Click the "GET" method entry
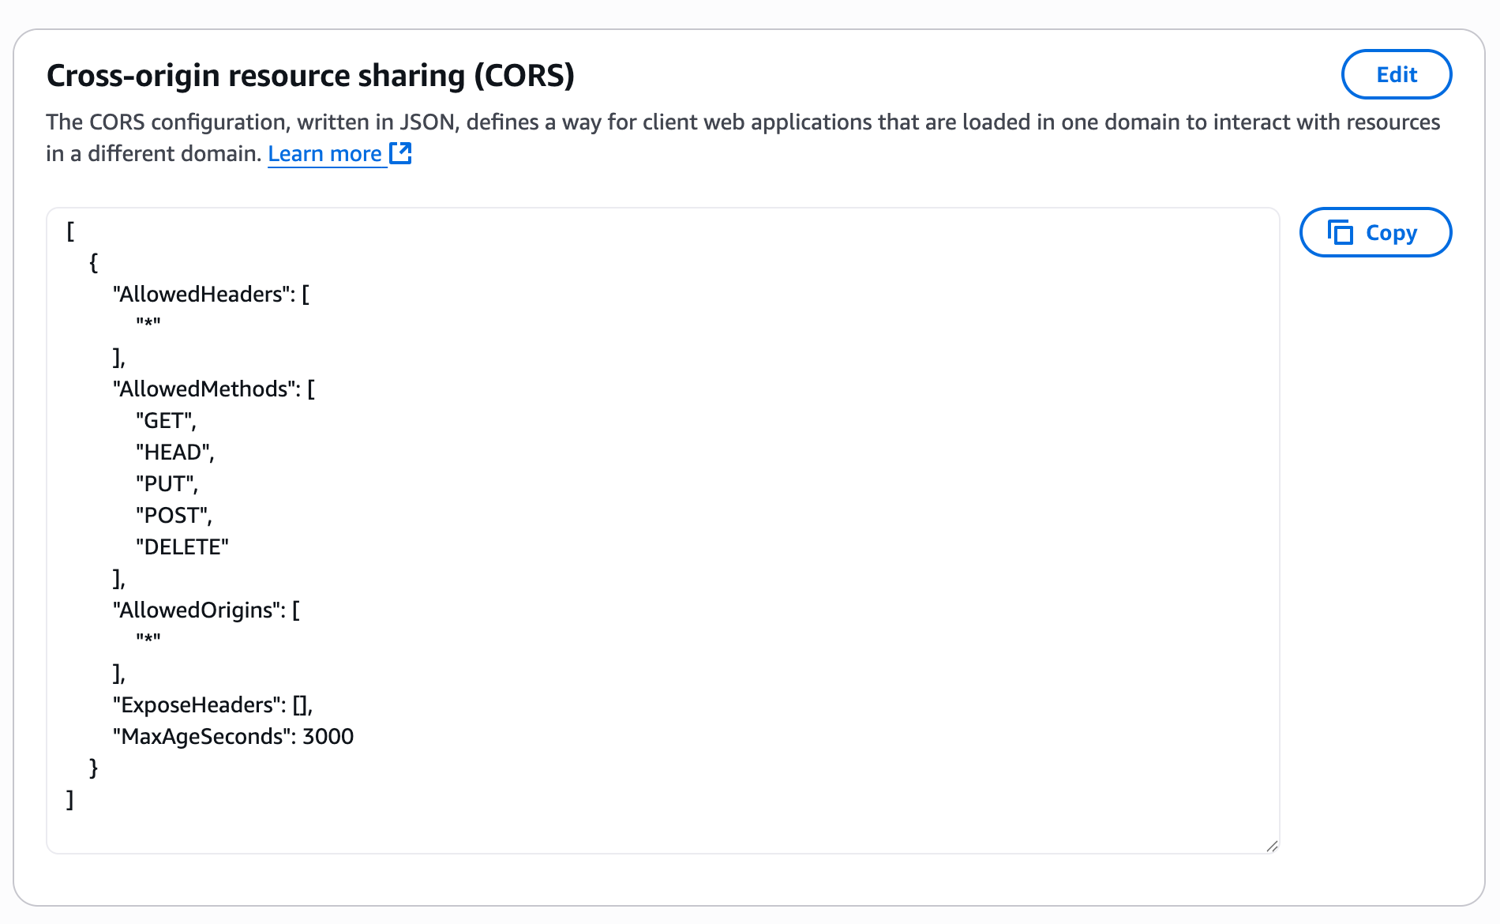The height and width of the screenshot is (924, 1500). (166, 420)
